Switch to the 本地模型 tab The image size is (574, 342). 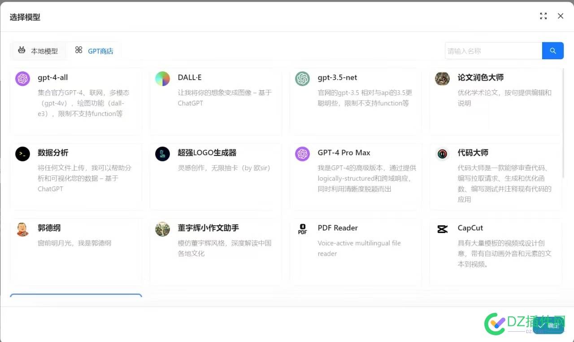click(x=38, y=51)
